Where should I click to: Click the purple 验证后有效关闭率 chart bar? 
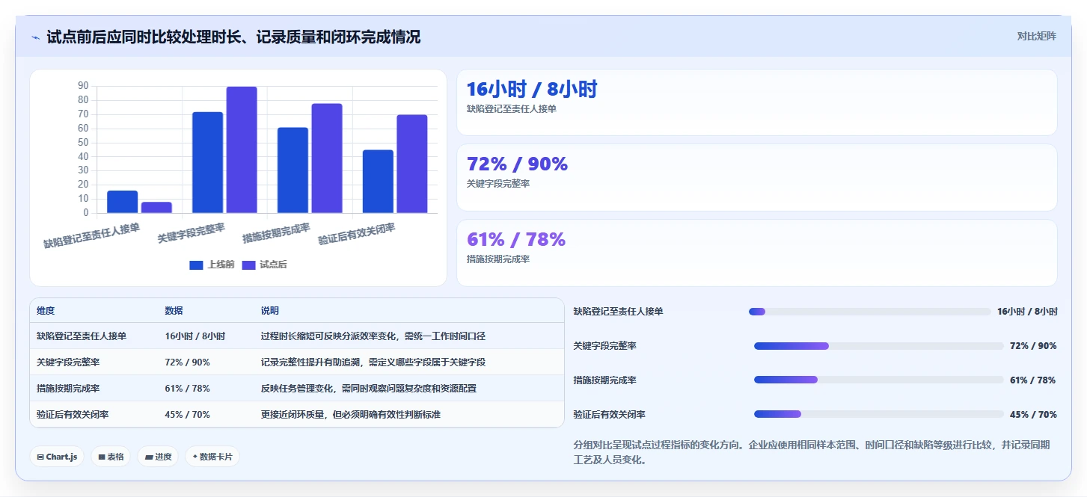click(x=412, y=164)
